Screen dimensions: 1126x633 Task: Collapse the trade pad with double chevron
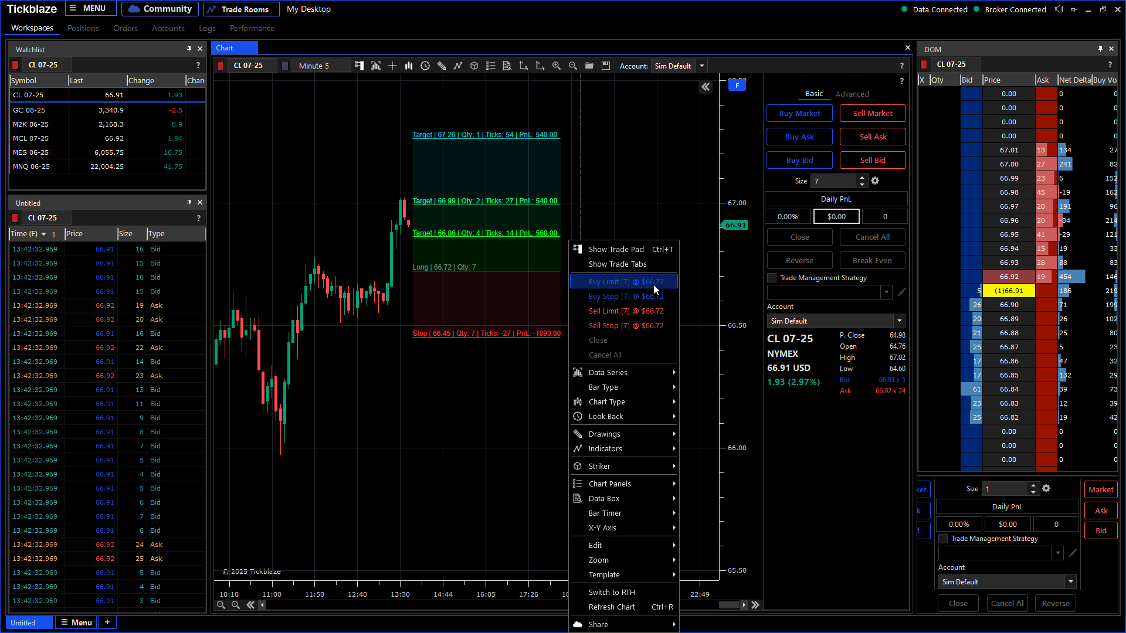click(706, 87)
